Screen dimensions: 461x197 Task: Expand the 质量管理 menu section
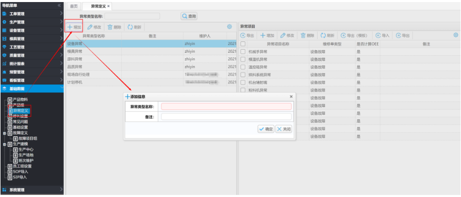(x=32, y=55)
